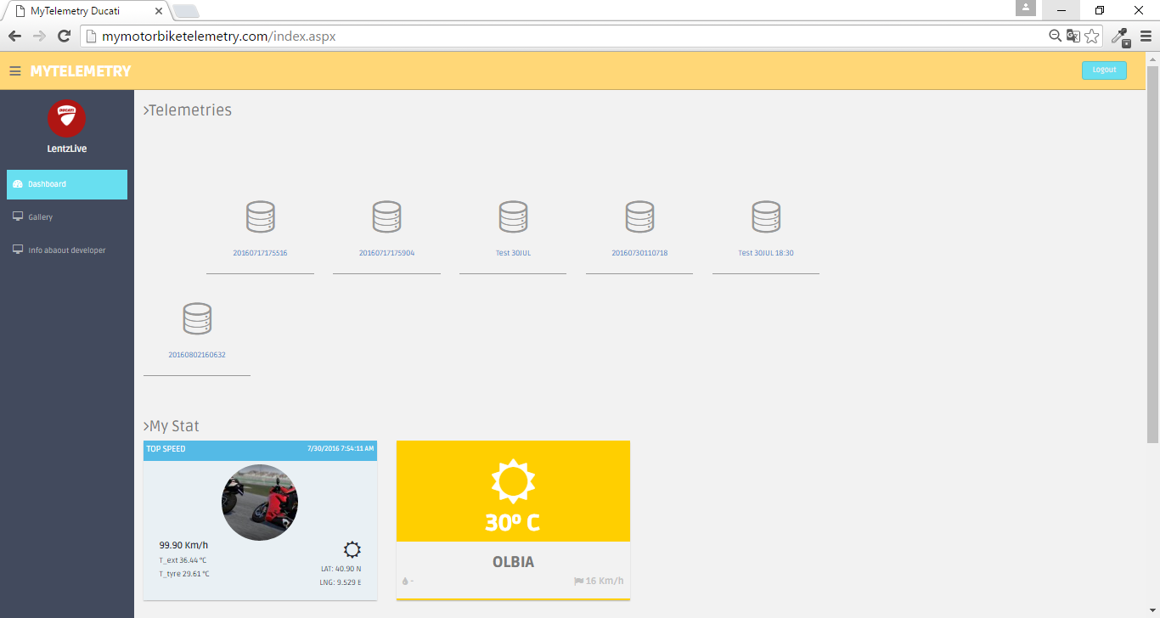1160x618 pixels.
Task: Open the Dashboard sidebar item
Action: (x=67, y=184)
